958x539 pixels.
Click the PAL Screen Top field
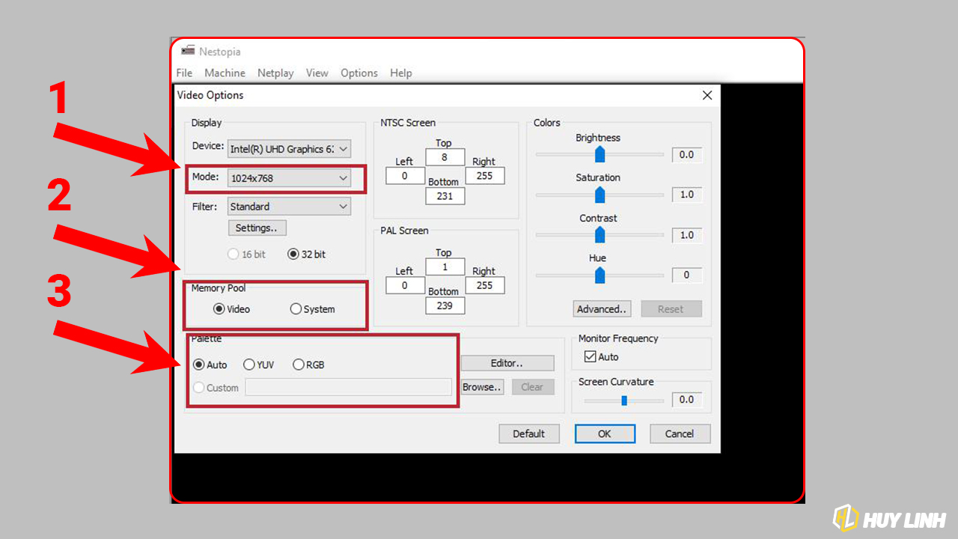[445, 267]
